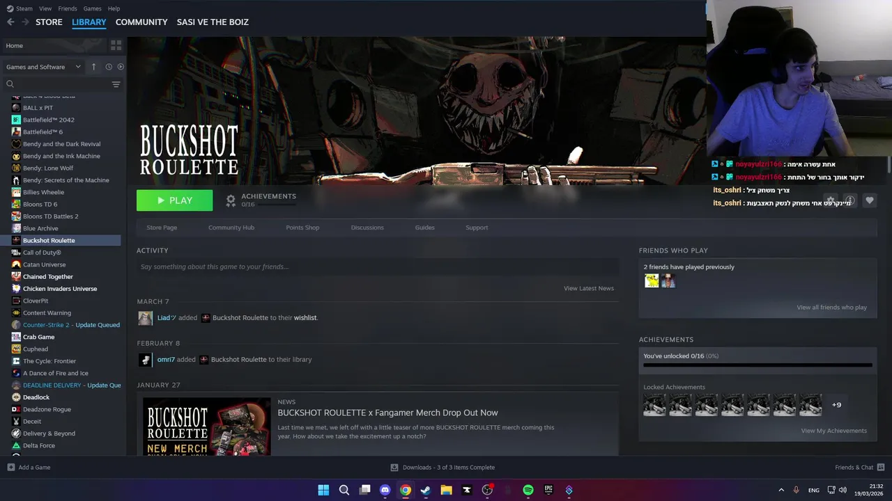Open game info icon near heart
The image size is (892, 501).
849,200
